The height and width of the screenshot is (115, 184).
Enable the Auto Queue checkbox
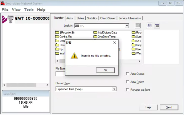(127, 74)
